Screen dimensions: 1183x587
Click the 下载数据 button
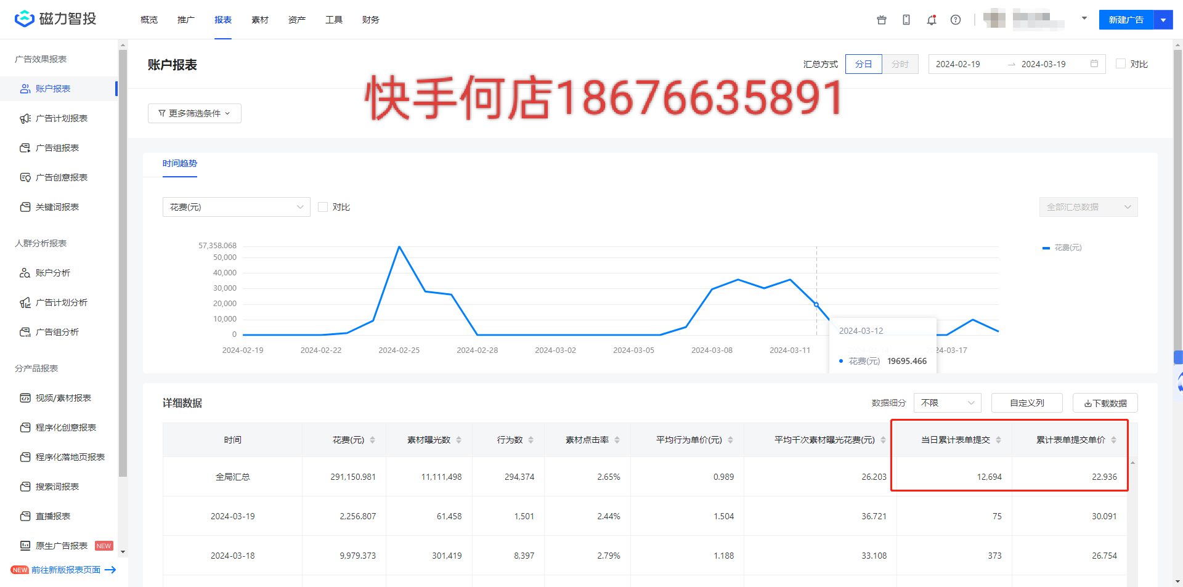1105,403
